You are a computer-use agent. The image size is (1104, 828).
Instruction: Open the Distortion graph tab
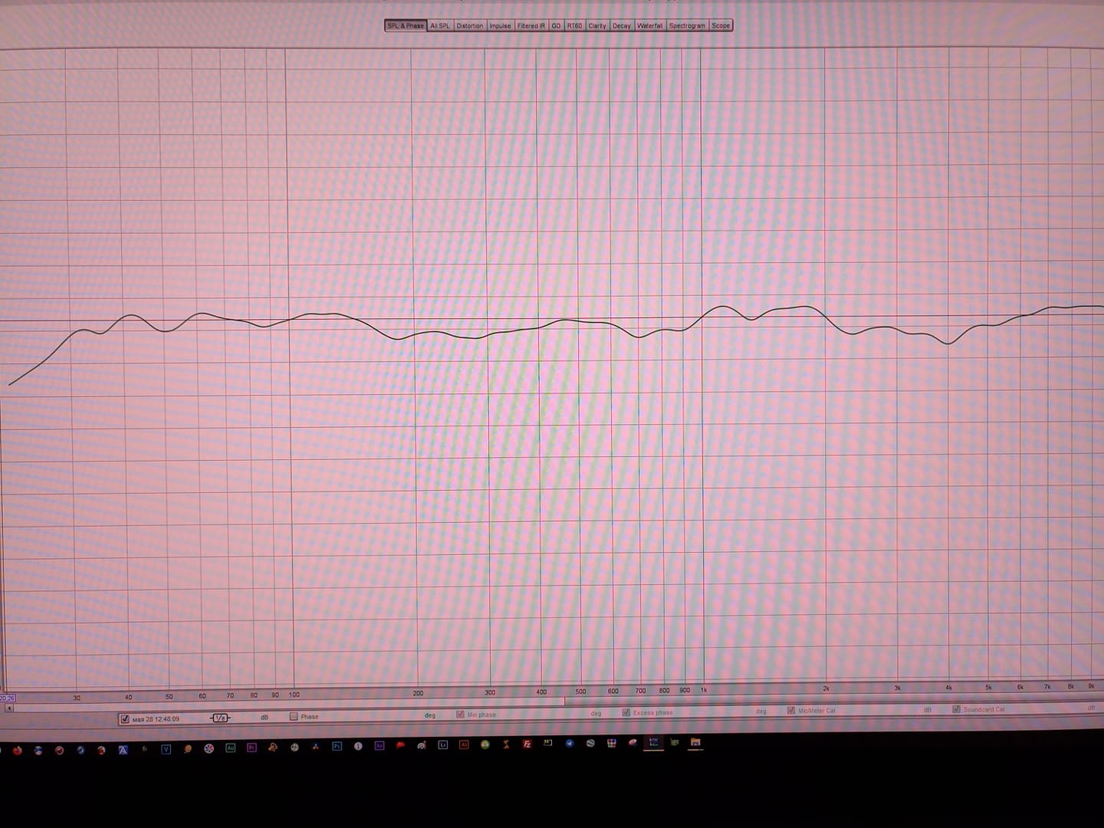[x=469, y=26]
